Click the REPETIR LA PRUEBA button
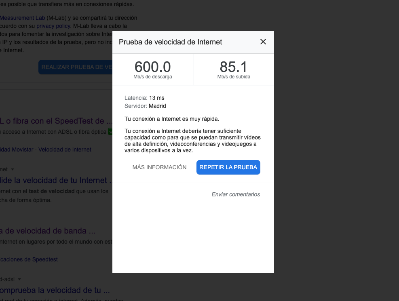 pyautogui.click(x=228, y=167)
